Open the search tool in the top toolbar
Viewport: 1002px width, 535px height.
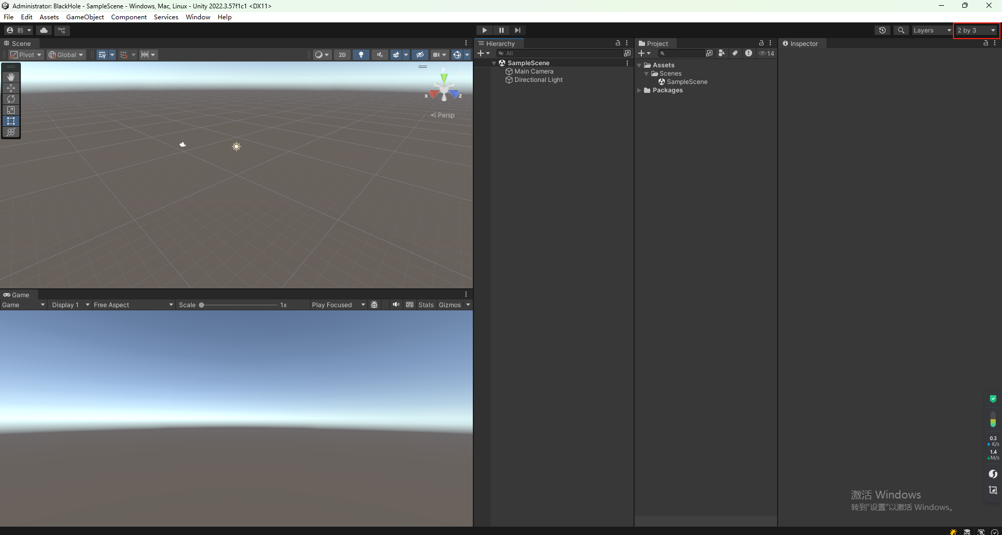tap(901, 30)
